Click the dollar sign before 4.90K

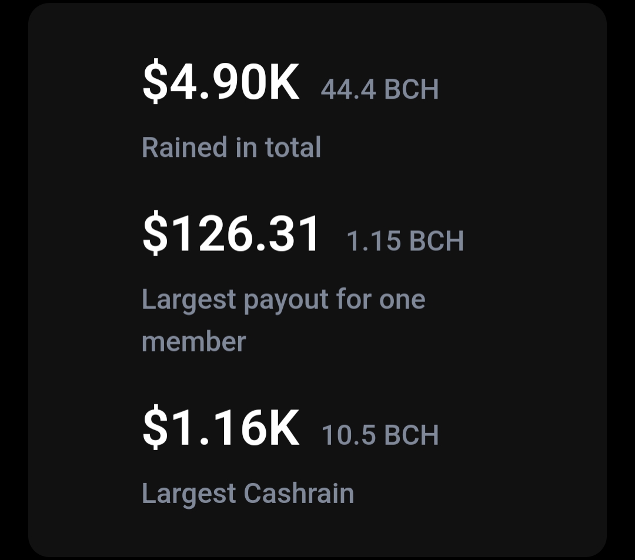pos(155,82)
